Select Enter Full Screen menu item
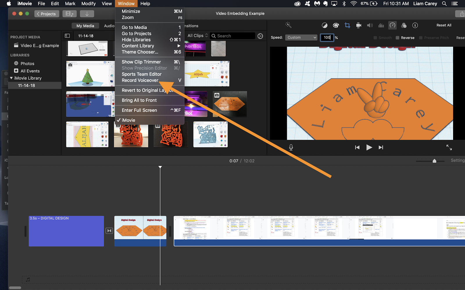 150,110
